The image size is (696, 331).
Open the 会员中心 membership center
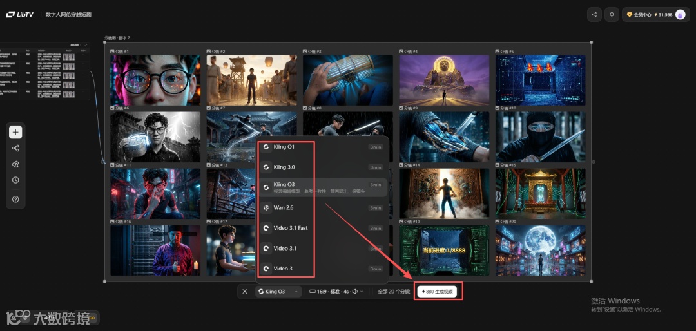click(639, 15)
